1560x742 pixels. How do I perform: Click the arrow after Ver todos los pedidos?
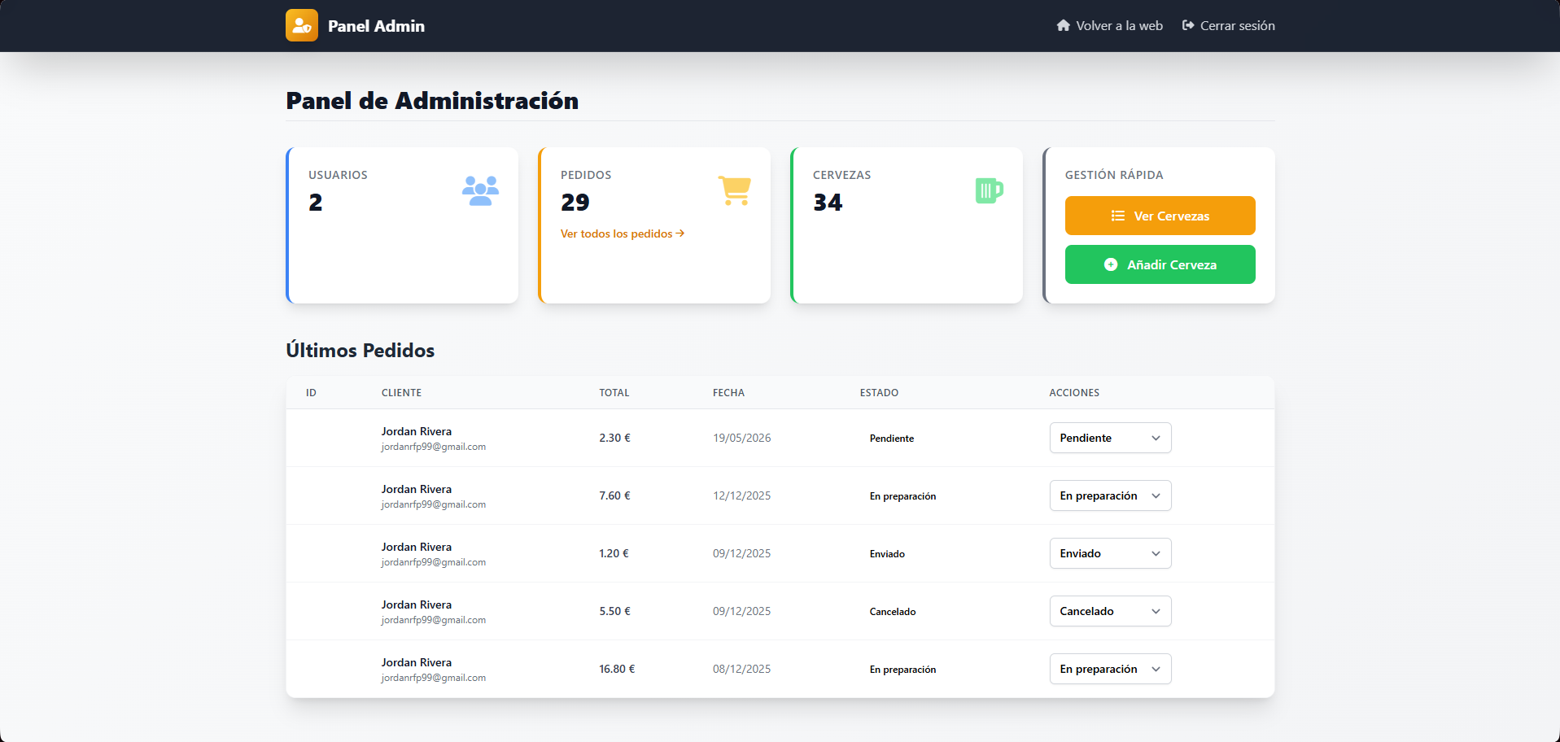click(x=680, y=234)
